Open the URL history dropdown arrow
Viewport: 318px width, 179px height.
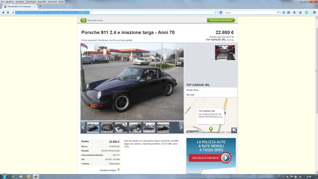click(213, 12)
